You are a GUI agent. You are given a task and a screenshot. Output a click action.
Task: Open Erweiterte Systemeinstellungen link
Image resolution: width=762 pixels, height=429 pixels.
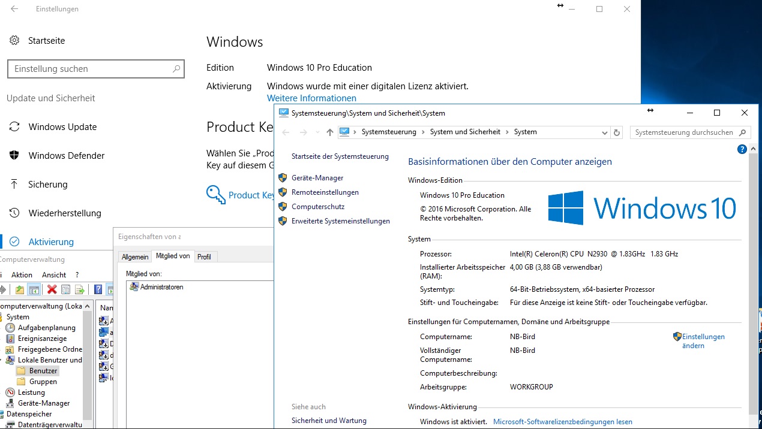point(341,221)
